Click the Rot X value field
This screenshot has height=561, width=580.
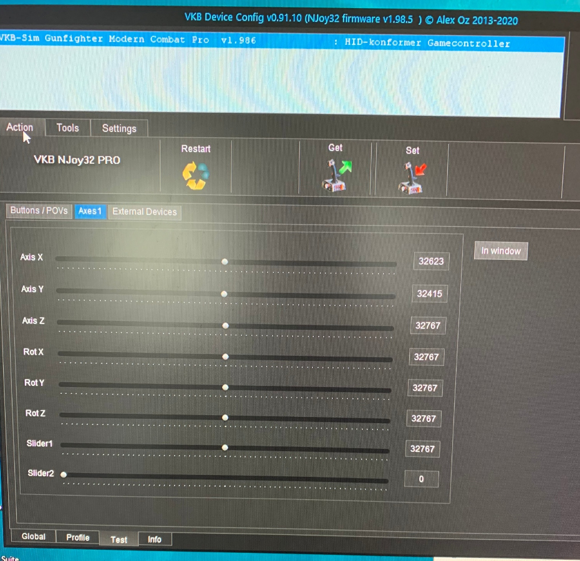tap(427, 357)
